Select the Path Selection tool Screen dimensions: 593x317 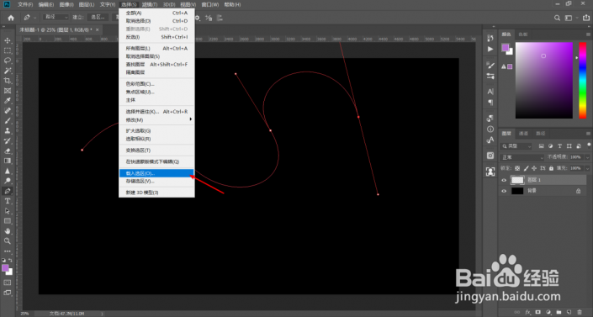(8, 211)
